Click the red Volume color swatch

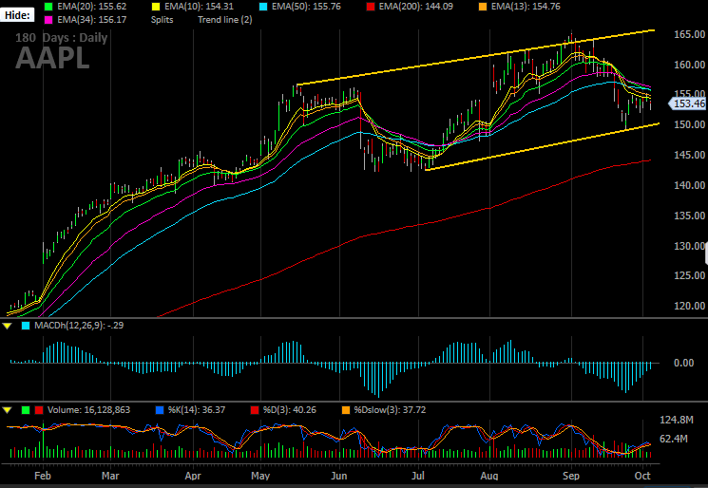39,410
